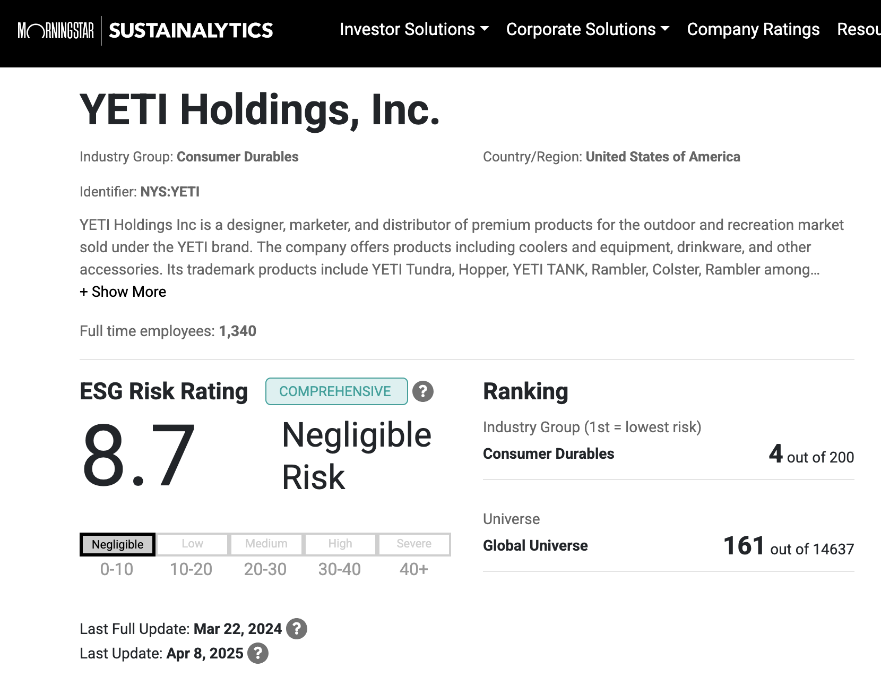
Task: Click the NYS:YETI identifier text
Action: (170, 192)
